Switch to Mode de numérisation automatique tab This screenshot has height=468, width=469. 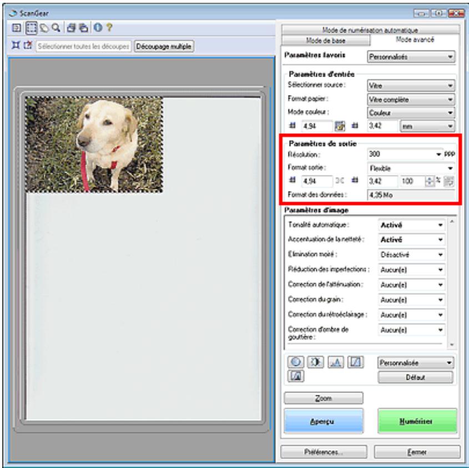point(370,30)
